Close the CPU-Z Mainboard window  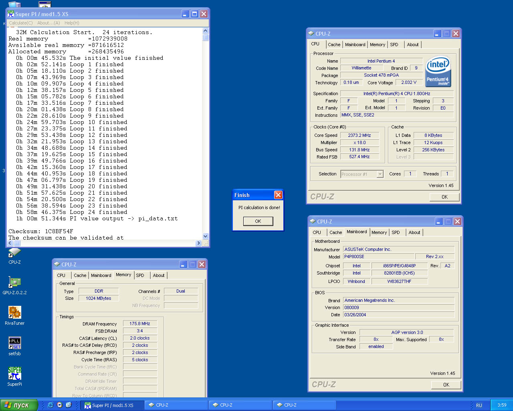(457, 221)
